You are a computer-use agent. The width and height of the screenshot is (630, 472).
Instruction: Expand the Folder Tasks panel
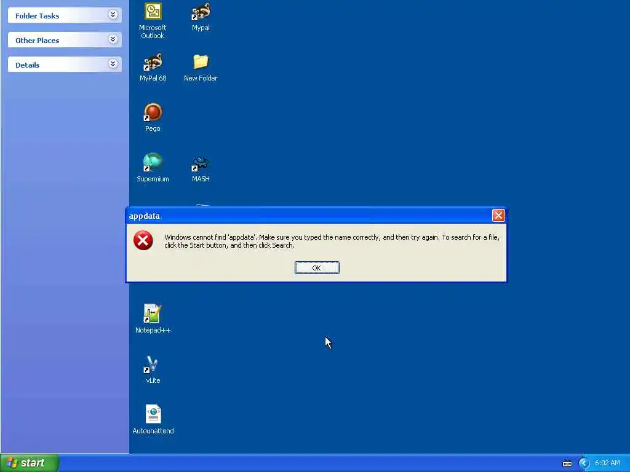(113, 15)
